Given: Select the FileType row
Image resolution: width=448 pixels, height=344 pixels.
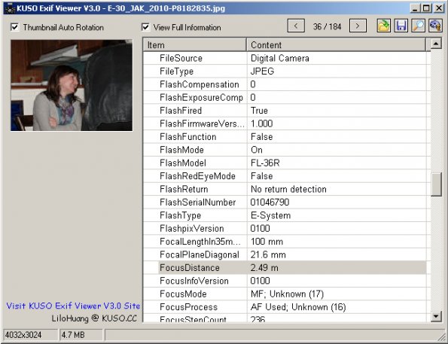Looking at the screenshot, I should pos(285,72).
